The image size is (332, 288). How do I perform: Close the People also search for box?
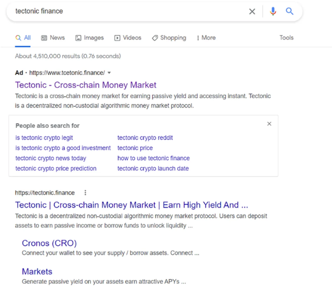pyautogui.click(x=269, y=124)
